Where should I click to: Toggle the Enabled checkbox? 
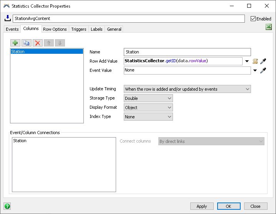253,18
